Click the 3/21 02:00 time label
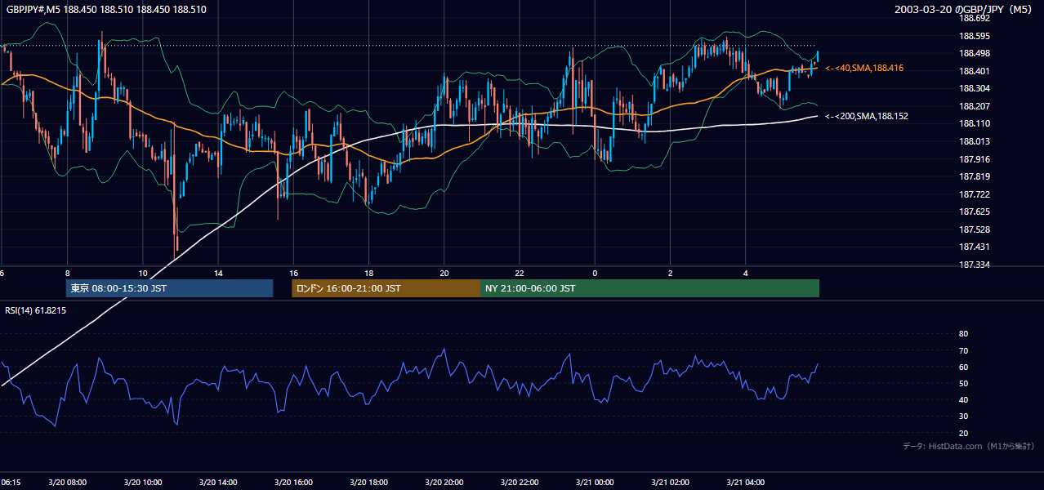This screenshot has width=1044, height=490. click(670, 483)
